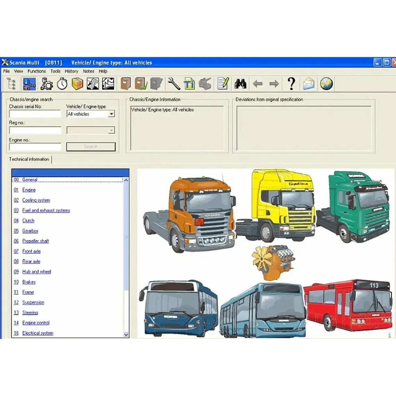Click the binoculars search icon
Viewport: 396px width, 396px height.
[x=240, y=84]
